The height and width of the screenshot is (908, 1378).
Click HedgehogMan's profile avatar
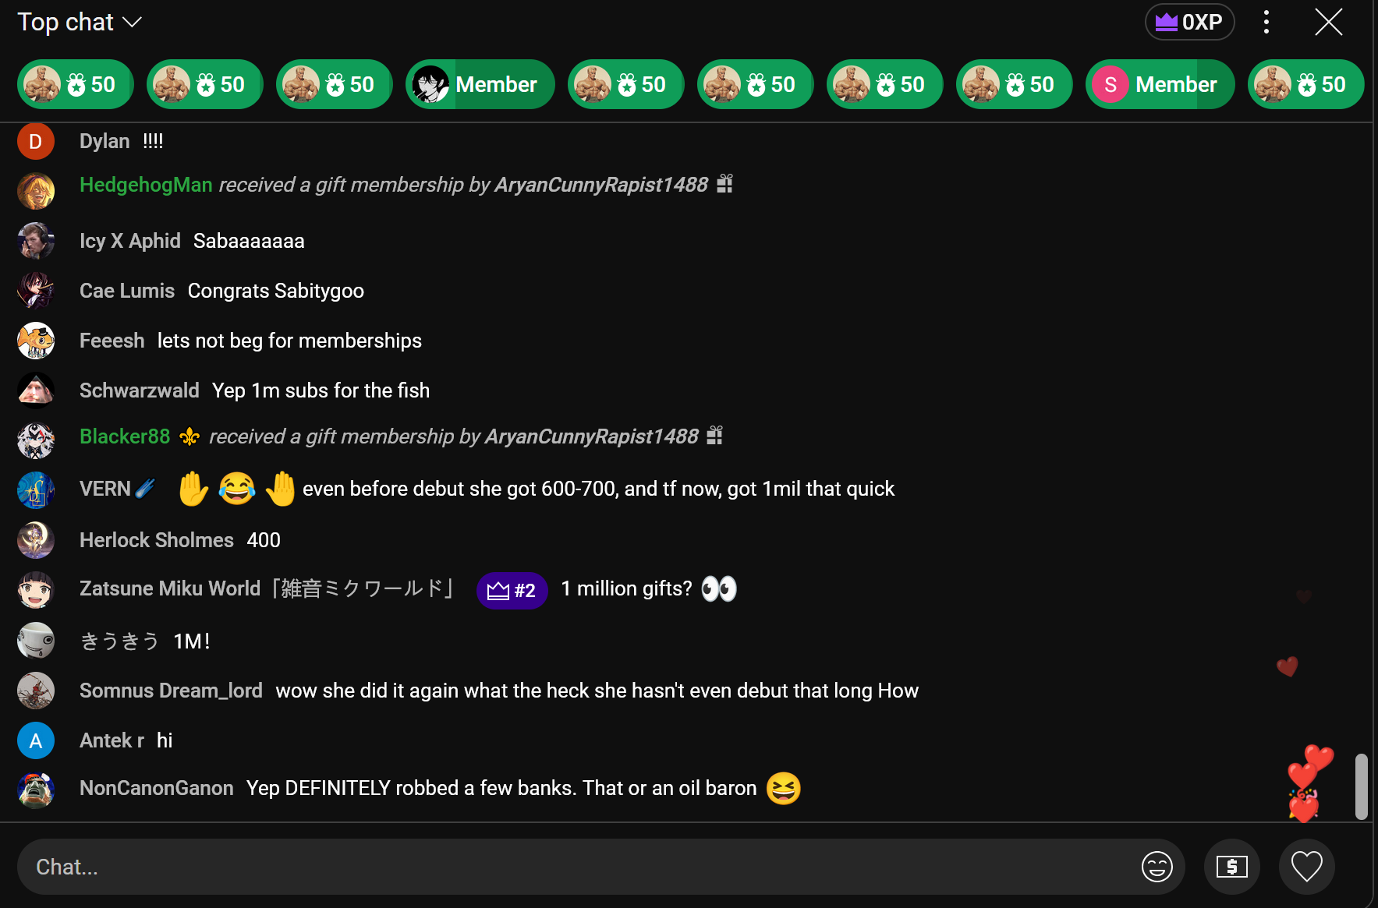click(x=36, y=191)
